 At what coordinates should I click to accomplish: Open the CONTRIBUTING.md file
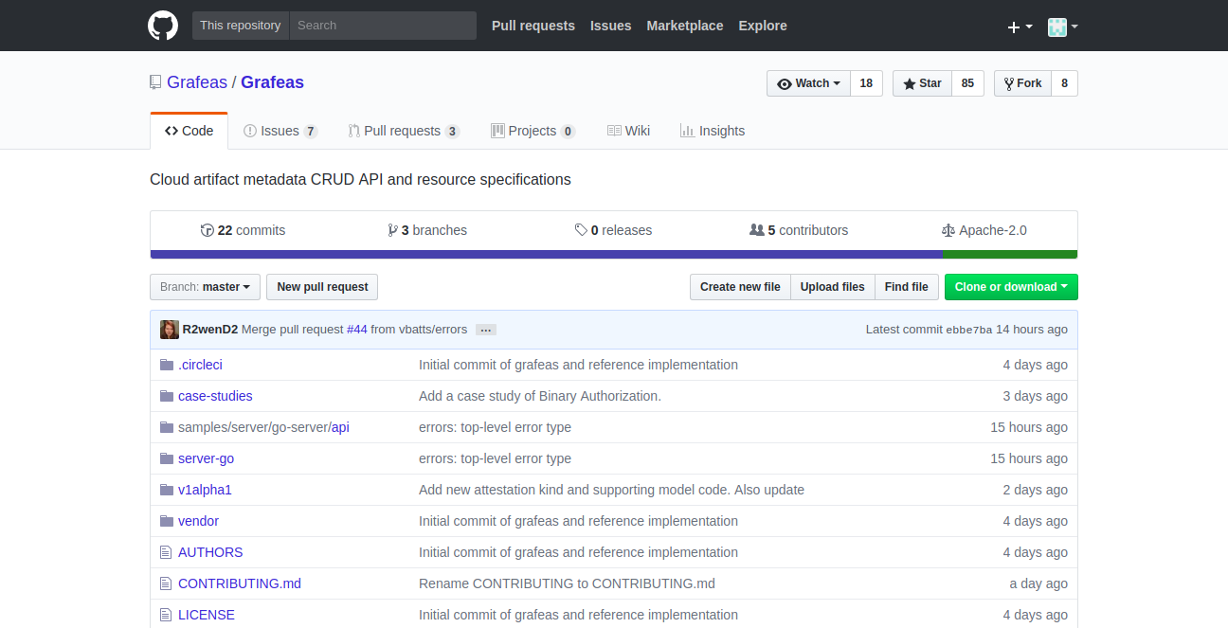coord(240,583)
